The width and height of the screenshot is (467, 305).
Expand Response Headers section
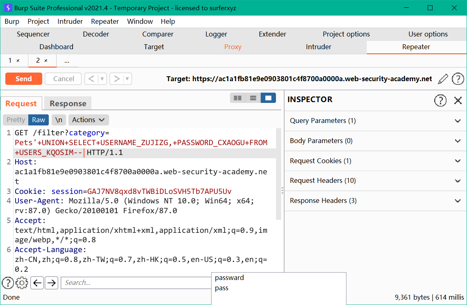[376, 201]
